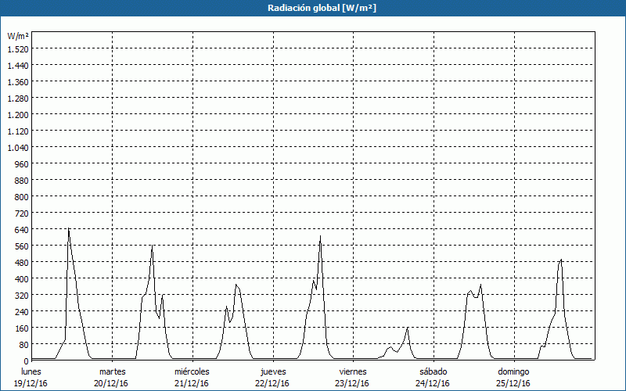The width and height of the screenshot is (626, 391).
Task: Select the domingo day label
Action: click(x=513, y=371)
